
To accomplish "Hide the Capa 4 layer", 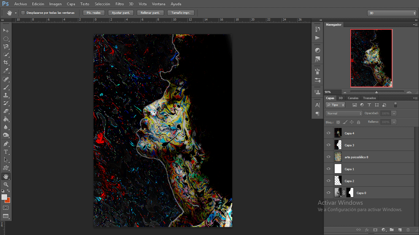I will [329, 133].
